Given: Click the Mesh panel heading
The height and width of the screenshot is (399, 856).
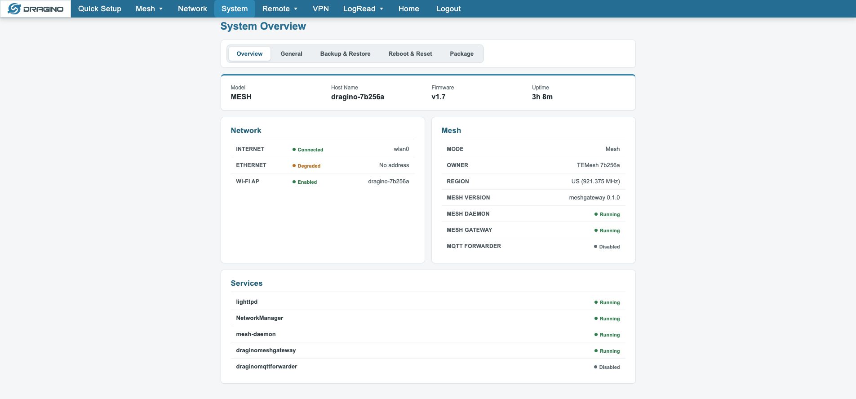Looking at the screenshot, I should (x=451, y=130).
